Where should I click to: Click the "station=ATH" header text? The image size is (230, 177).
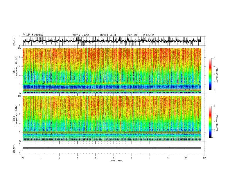tap(108, 35)
